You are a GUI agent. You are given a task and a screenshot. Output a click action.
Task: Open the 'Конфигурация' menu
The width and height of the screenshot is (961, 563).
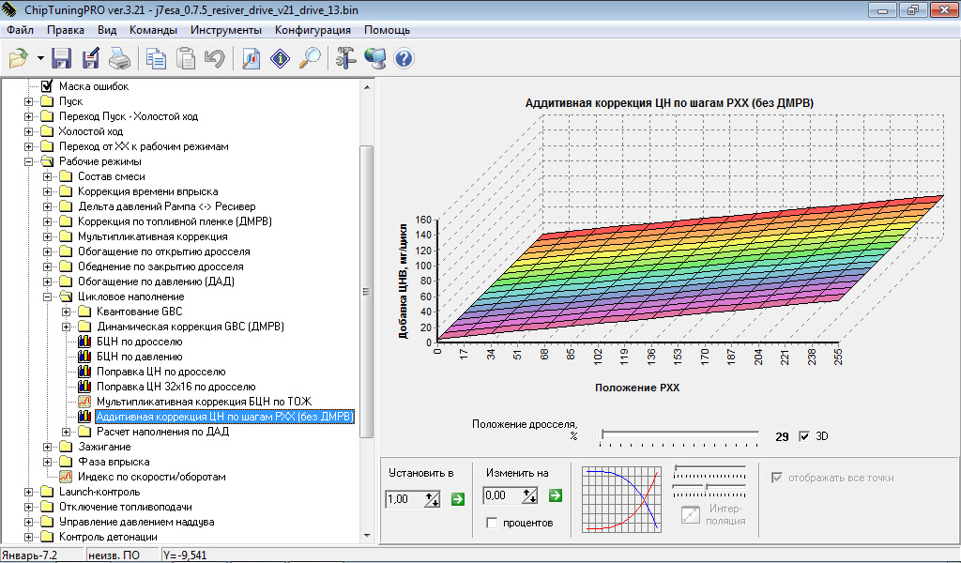tap(313, 30)
